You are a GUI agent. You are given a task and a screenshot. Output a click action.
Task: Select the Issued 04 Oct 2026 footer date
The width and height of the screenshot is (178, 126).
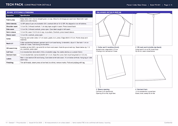35,123
